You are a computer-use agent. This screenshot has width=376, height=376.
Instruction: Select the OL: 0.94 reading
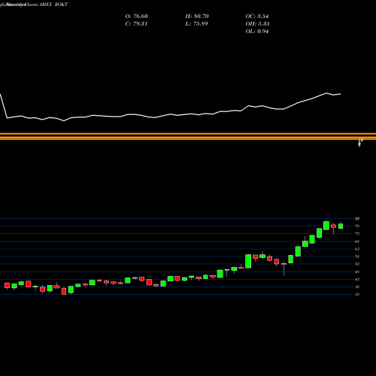(x=257, y=32)
